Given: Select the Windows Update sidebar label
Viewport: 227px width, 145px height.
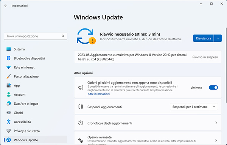Looking at the screenshot, I should 26,140.
